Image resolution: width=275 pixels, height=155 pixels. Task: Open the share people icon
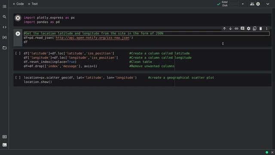point(252,4)
